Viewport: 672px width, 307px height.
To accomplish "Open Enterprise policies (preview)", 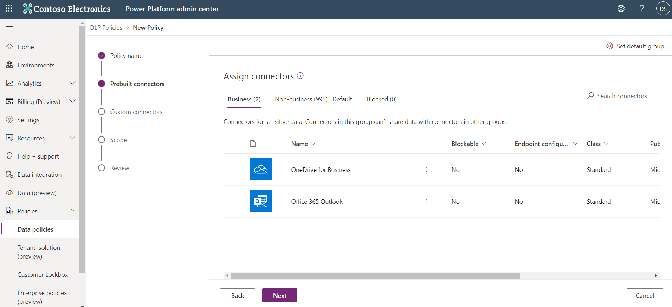I will [x=42, y=297].
